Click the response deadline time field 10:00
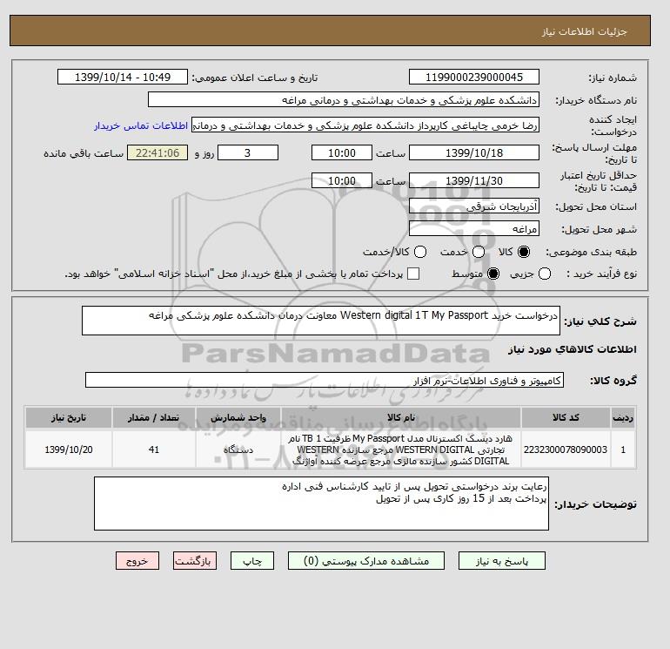This screenshot has height=649, width=670. [342, 152]
